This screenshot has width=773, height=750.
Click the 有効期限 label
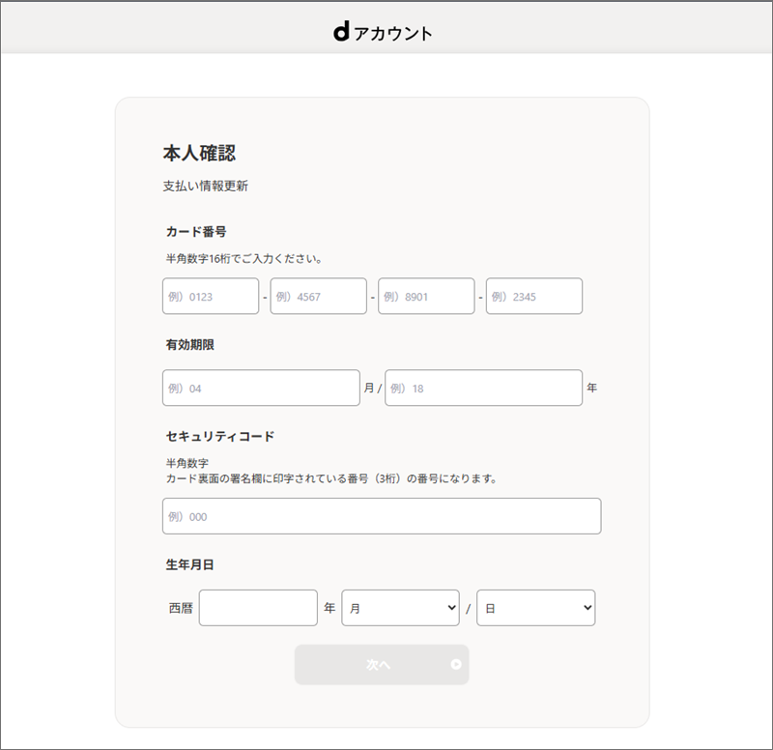click(x=189, y=345)
